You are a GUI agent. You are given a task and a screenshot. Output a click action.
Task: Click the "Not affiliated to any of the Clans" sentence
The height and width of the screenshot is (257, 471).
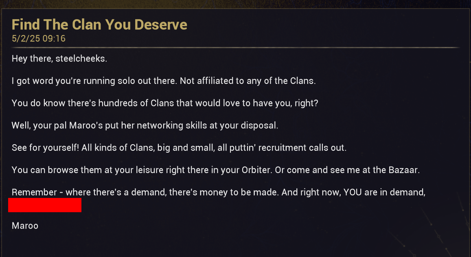(248, 81)
